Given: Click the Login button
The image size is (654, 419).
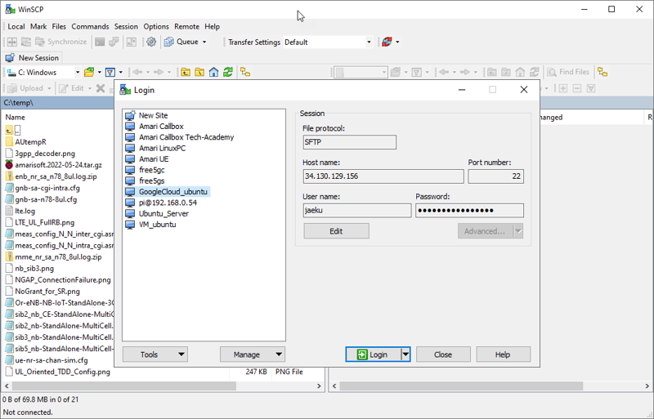Looking at the screenshot, I should point(373,354).
